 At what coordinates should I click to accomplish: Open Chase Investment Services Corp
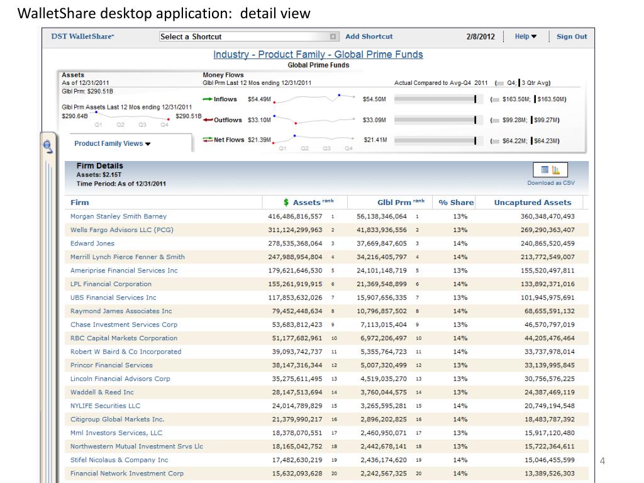click(124, 325)
